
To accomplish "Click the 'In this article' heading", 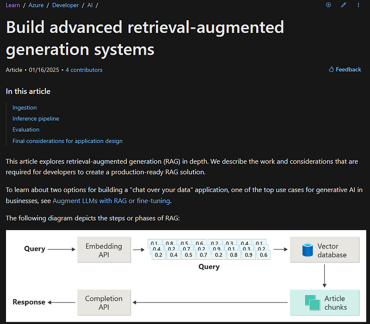I will click(x=28, y=91).
